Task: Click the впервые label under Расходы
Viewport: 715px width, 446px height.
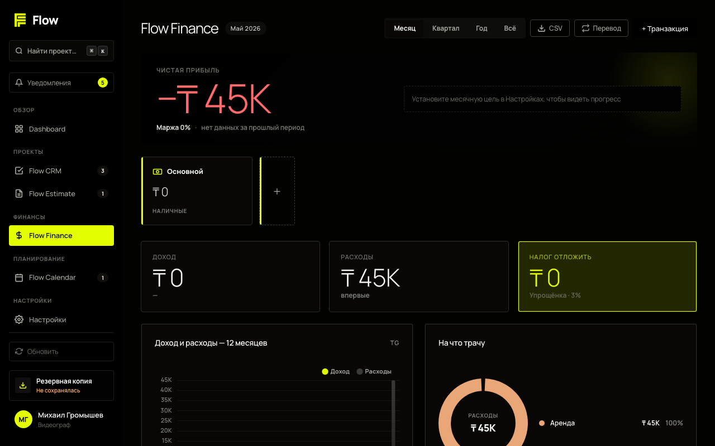Action: [355, 295]
